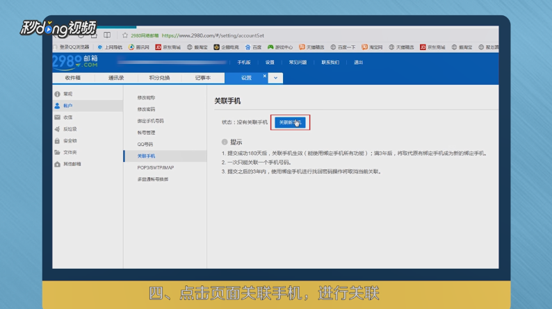Open the 安全锁 category with lock icon
The width and height of the screenshot is (552, 309).
(x=66, y=141)
